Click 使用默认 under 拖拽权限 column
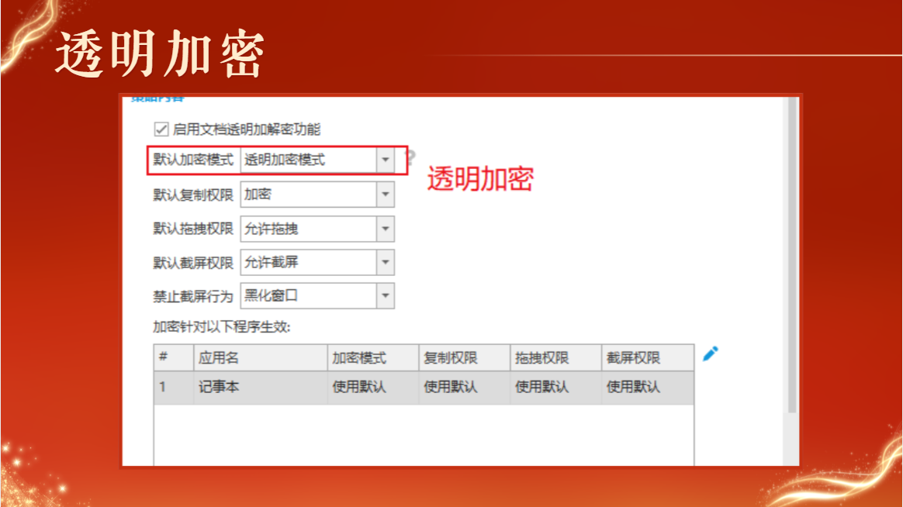Viewport: 903px width, 507px height. 542,388
